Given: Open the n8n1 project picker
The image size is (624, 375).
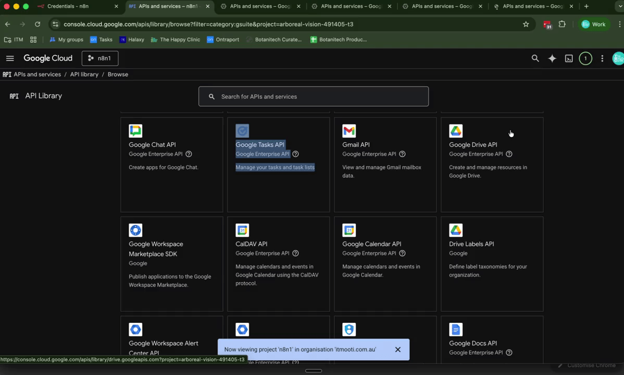Looking at the screenshot, I should pyautogui.click(x=99, y=58).
